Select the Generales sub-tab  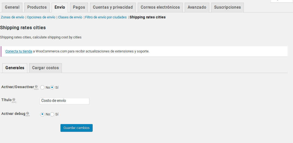click(15, 68)
